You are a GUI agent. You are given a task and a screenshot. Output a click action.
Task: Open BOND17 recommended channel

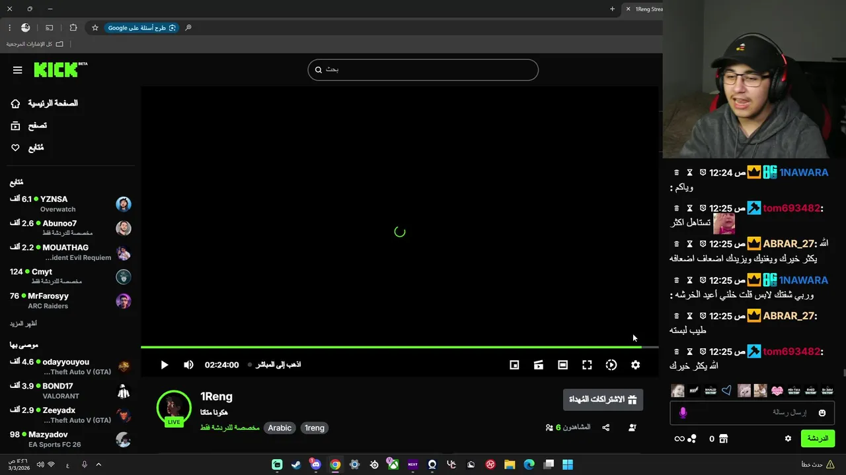[70, 391]
